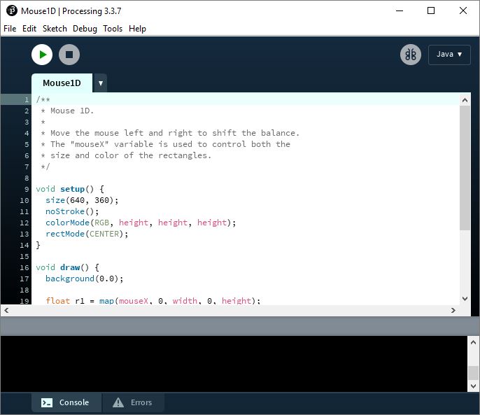
Task: Stop the running sketch
Action: click(x=69, y=55)
